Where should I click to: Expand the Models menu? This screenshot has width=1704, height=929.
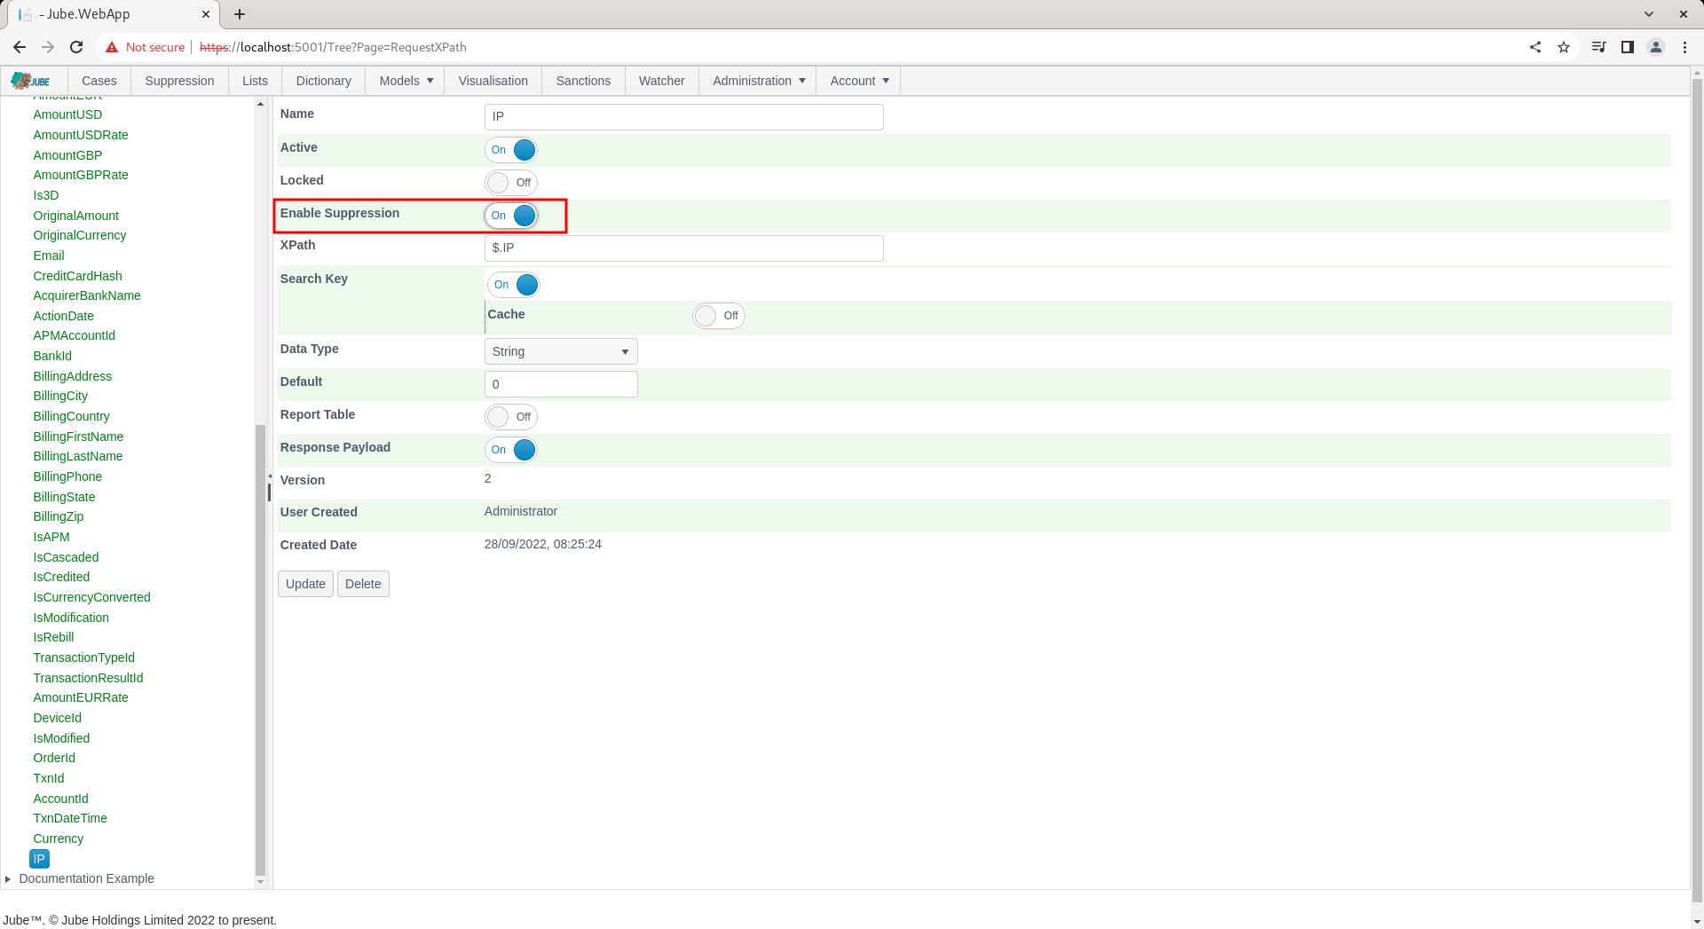point(406,81)
